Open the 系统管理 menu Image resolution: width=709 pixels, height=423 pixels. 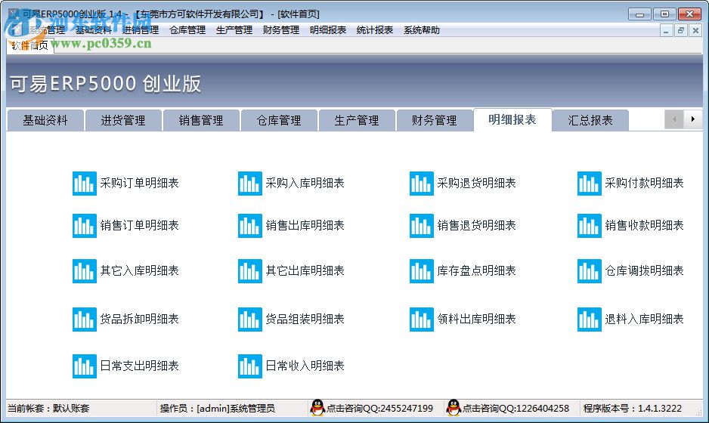[x=47, y=30]
